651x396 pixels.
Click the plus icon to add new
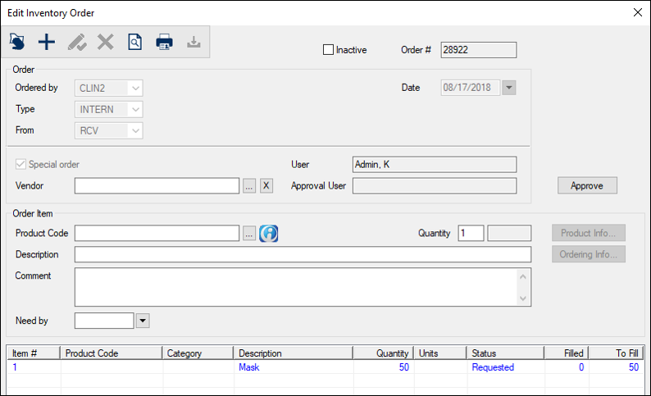47,42
